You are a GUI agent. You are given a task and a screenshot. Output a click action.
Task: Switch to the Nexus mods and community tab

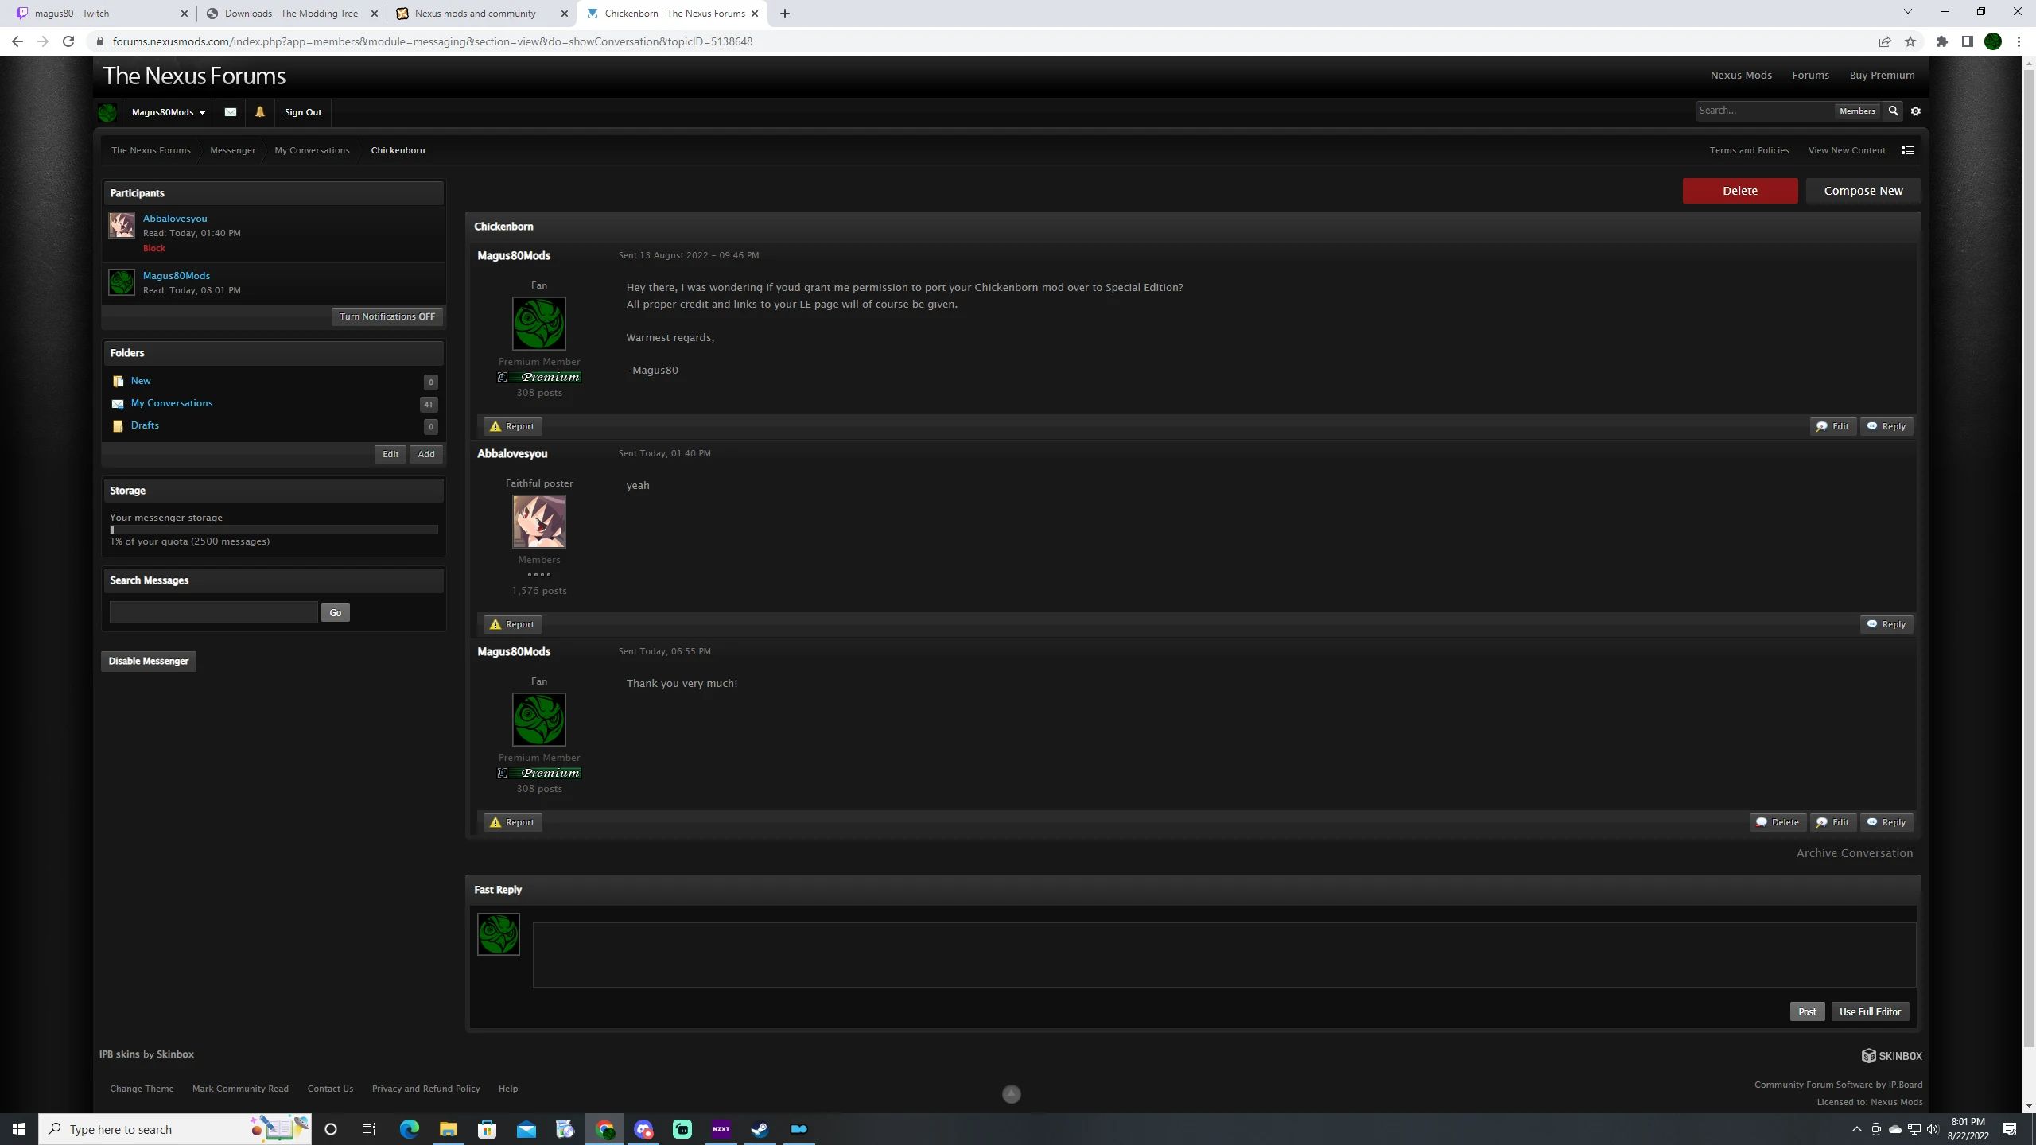(476, 14)
